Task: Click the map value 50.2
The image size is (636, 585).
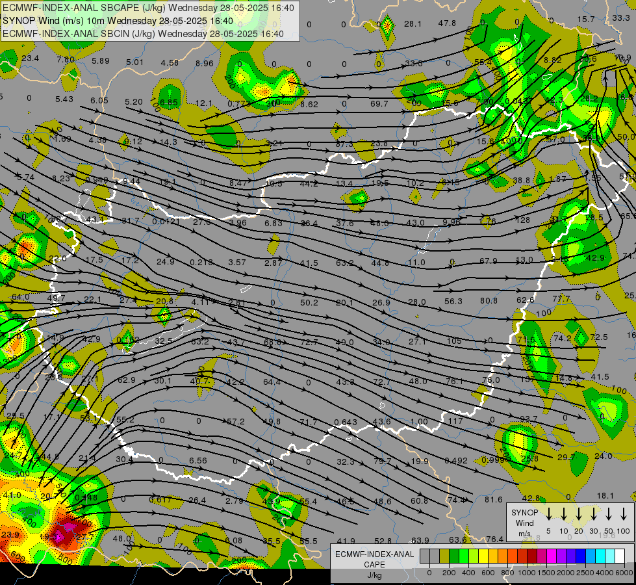Action: point(309,302)
